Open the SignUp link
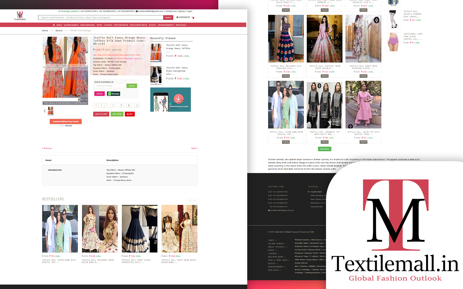 click(182, 11)
